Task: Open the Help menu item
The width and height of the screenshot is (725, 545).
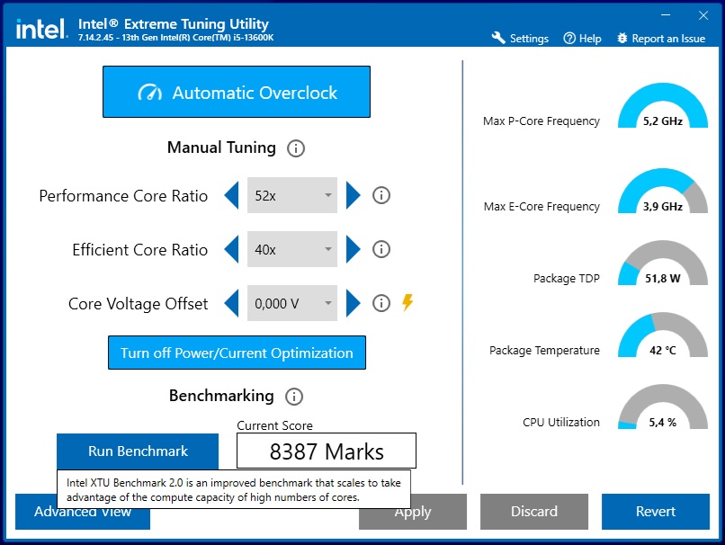Action: (x=583, y=39)
